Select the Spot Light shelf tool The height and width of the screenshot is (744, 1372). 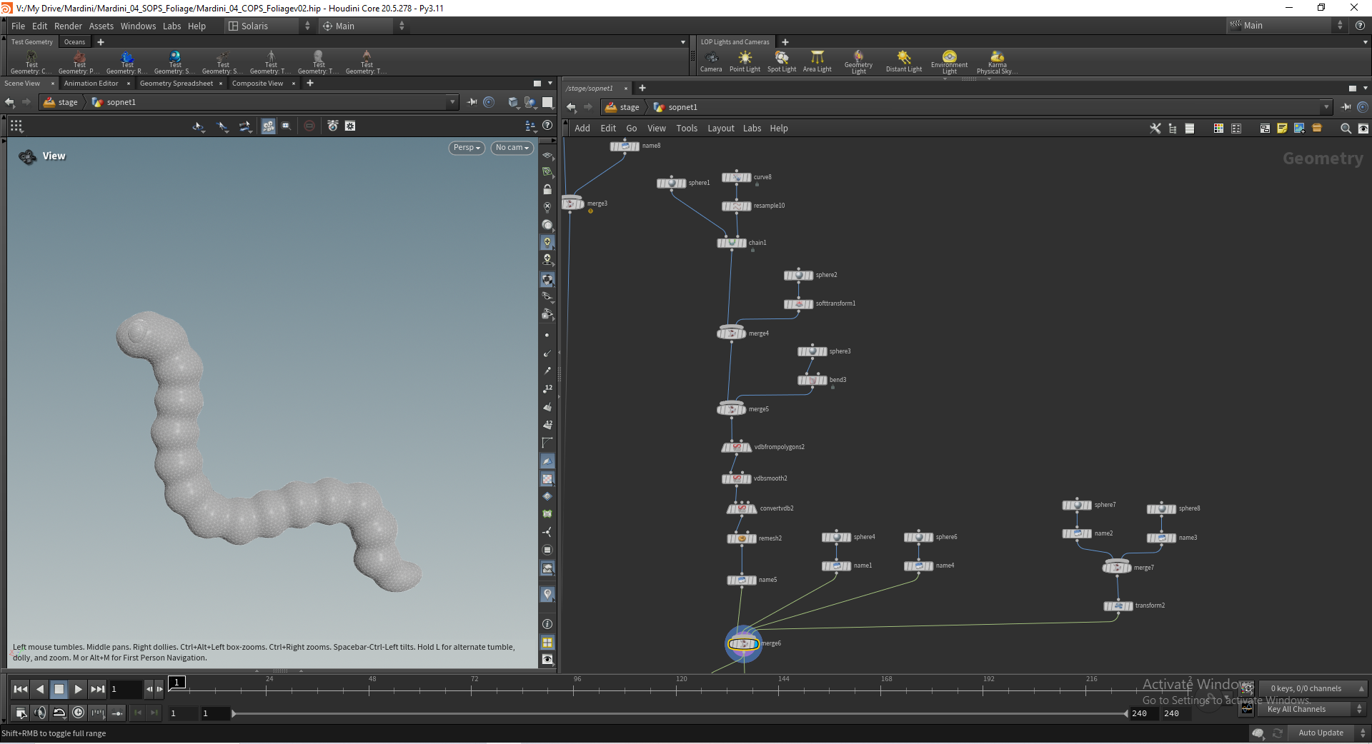[782, 61]
